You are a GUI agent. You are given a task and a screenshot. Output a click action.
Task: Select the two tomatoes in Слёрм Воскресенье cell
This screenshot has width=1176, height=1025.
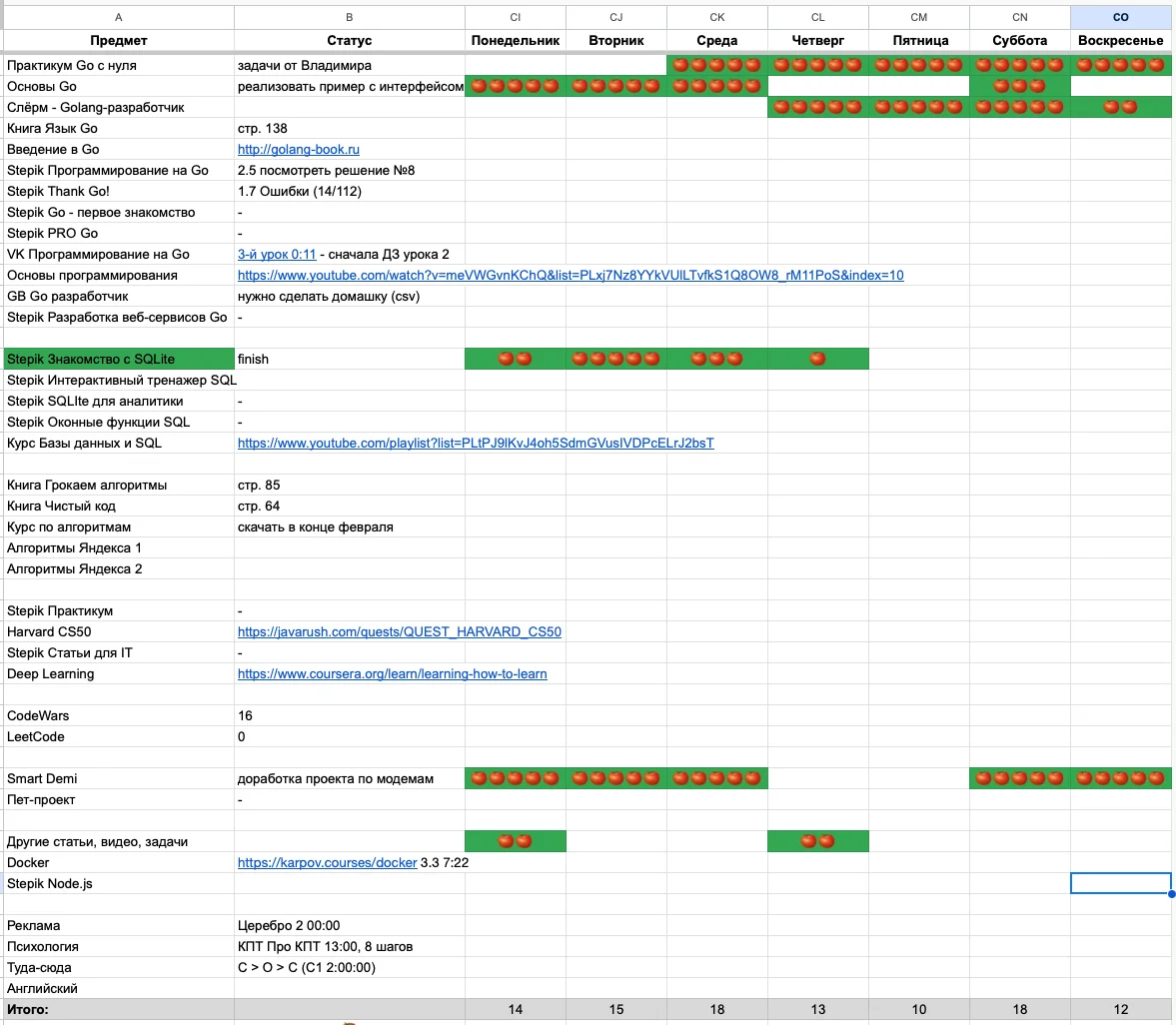tap(1120, 107)
